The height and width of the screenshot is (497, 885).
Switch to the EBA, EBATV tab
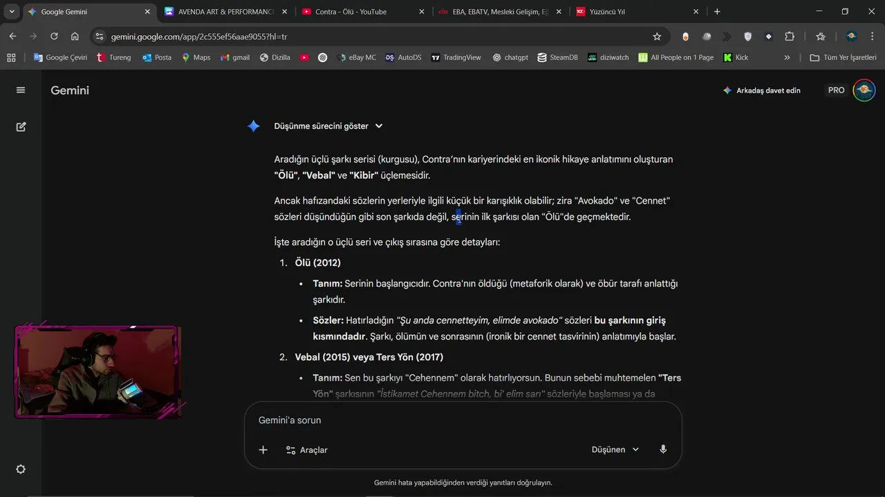(x=499, y=12)
